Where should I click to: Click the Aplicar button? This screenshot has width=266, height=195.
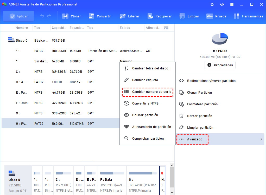pos(18,16)
